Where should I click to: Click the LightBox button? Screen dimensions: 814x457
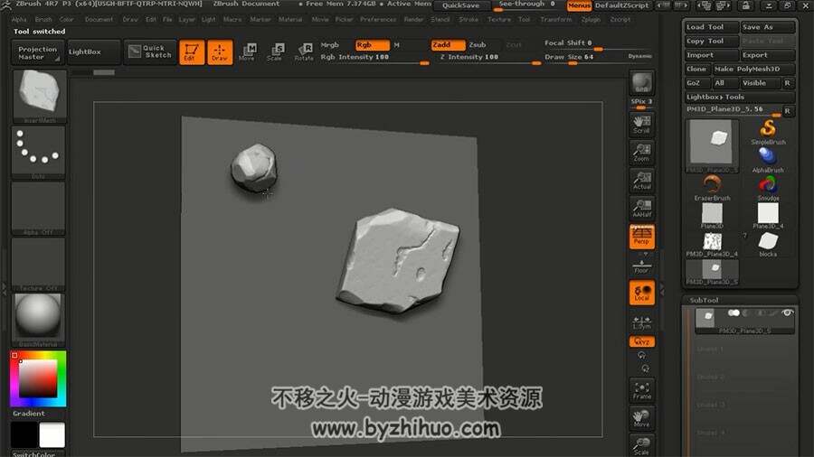coord(94,51)
